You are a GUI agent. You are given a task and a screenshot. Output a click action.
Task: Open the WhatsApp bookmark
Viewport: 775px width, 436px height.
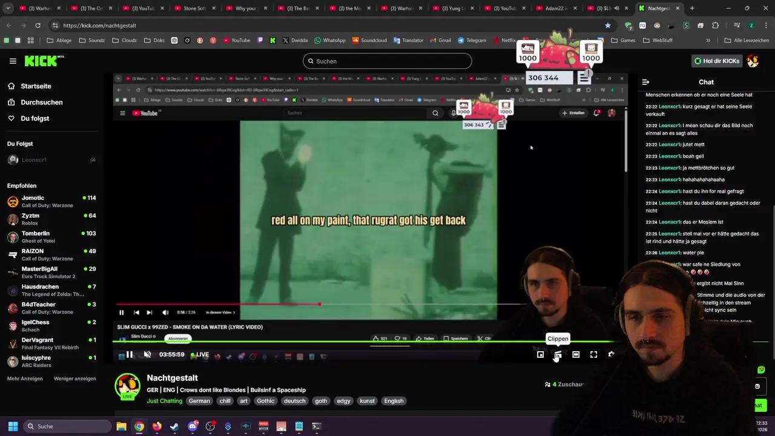click(x=329, y=41)
